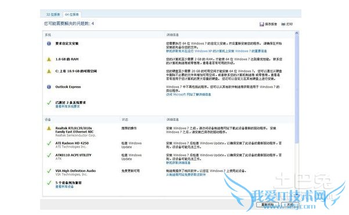Click 详细信息 header in the devices section
349x215 pixels.
[172, 120]
